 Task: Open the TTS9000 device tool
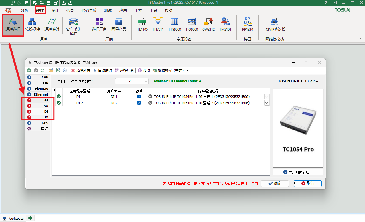click(x=175, y=25)
